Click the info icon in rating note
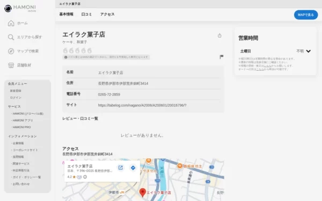 [x=65, y=57]
